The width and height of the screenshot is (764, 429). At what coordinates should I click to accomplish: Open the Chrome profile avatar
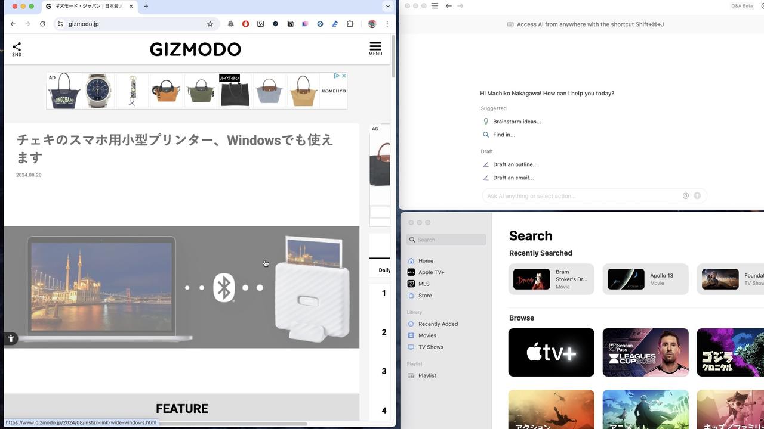tap(372, 24)
